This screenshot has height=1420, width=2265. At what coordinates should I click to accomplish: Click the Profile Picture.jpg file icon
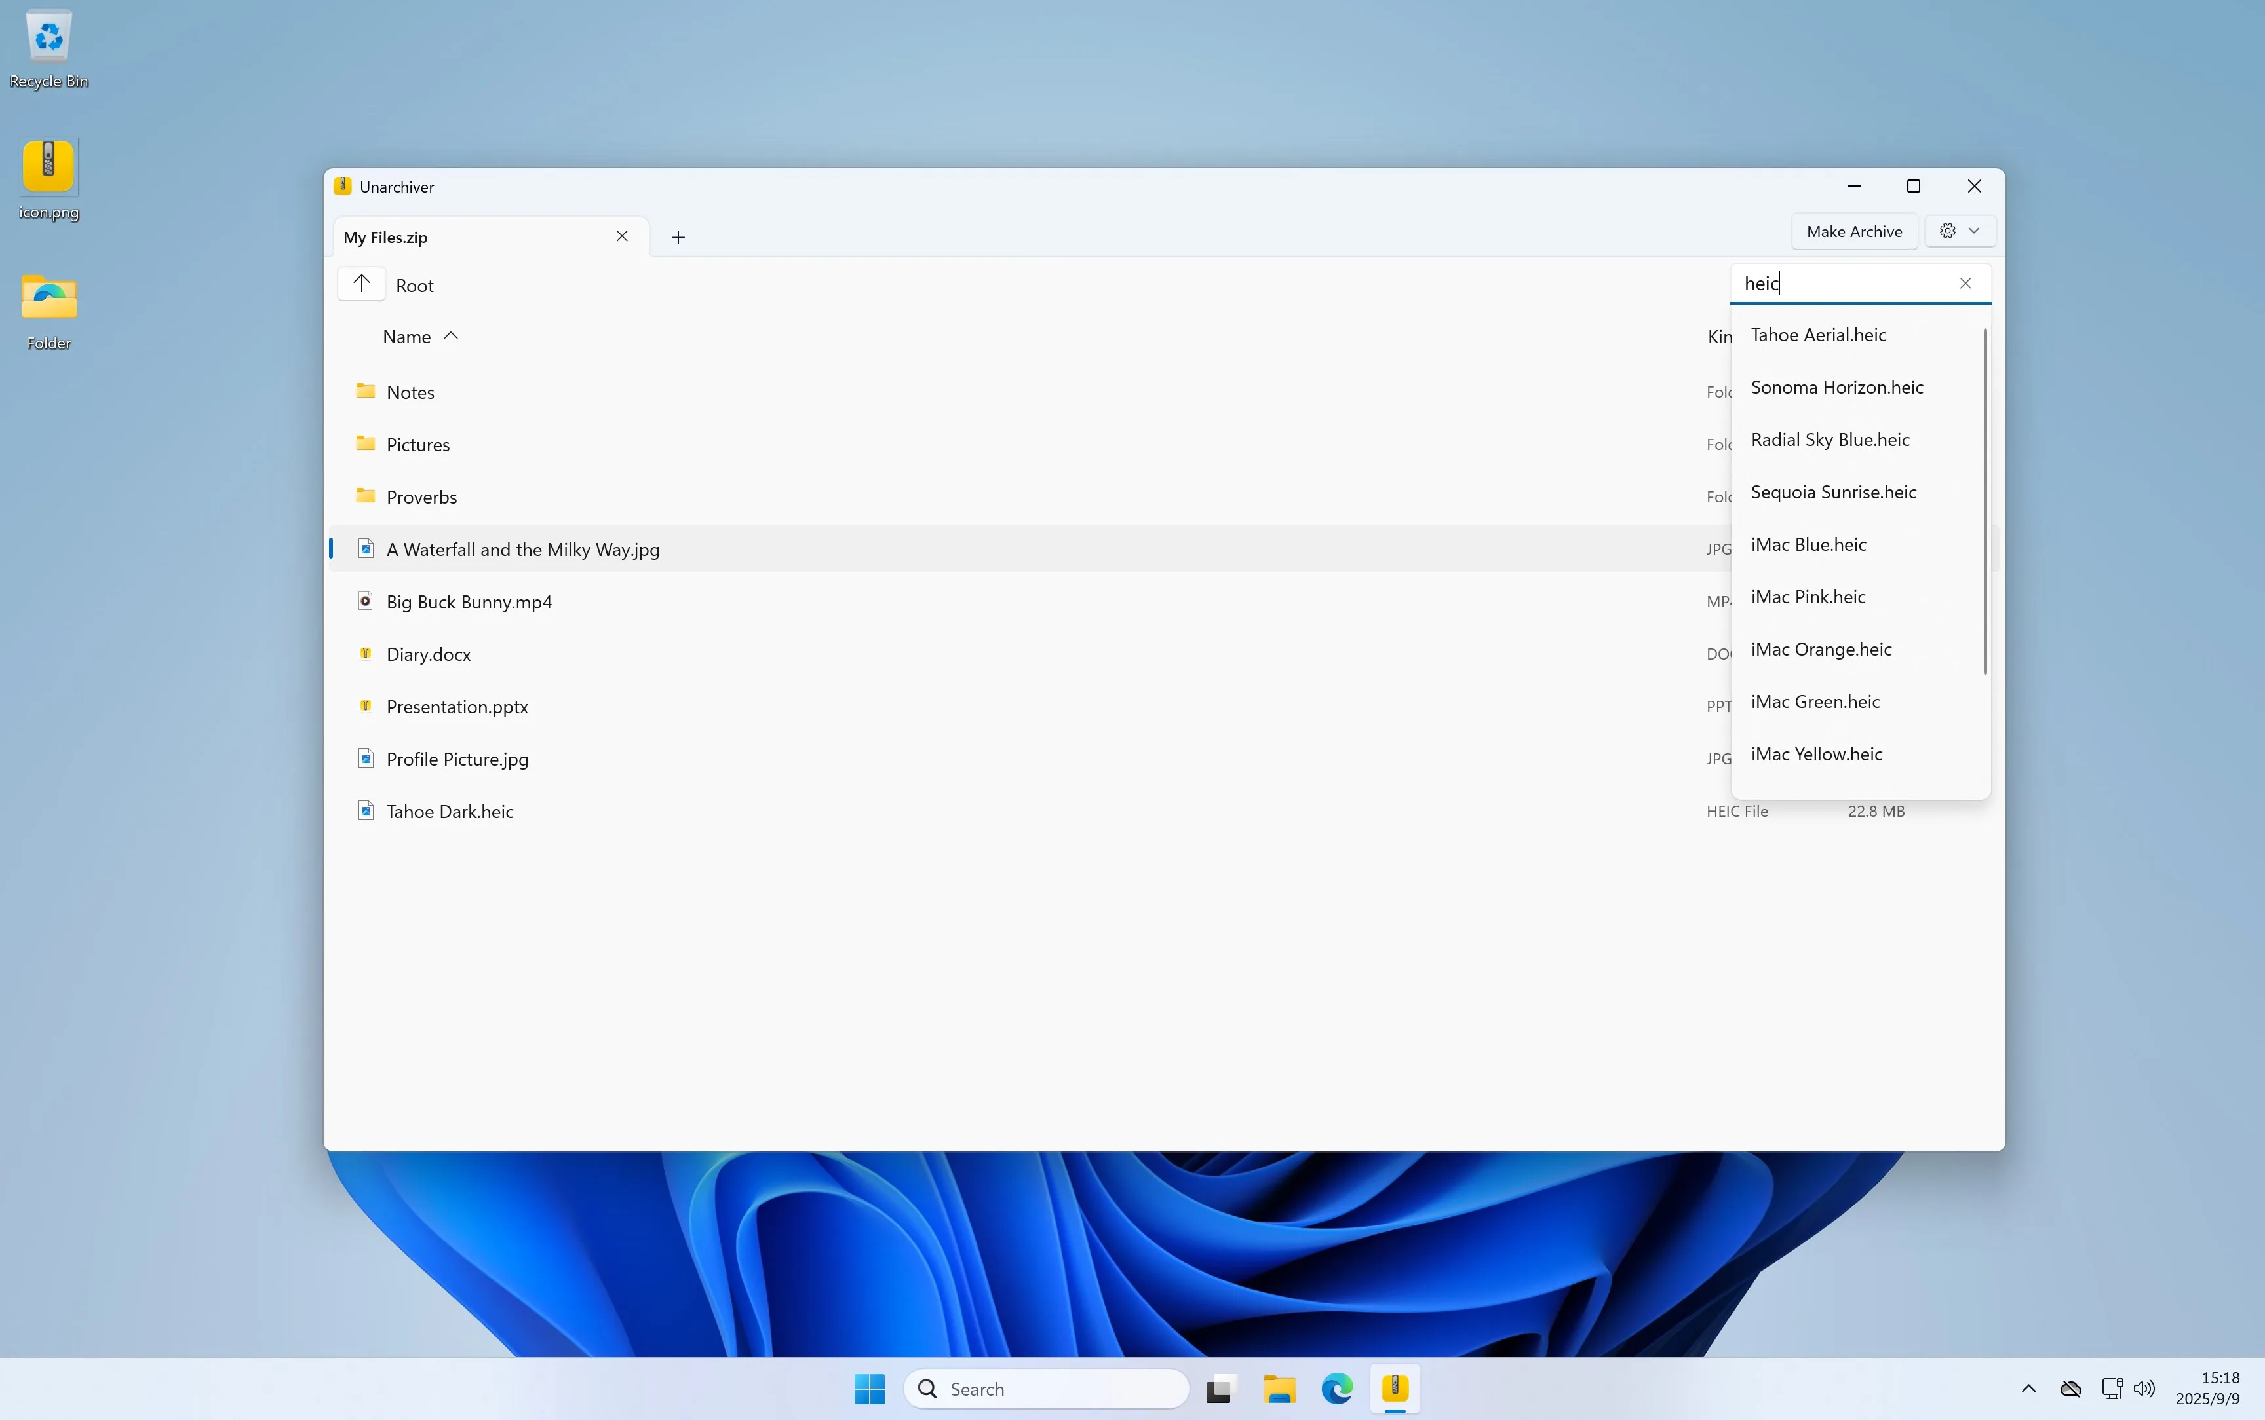click(x=366, y=758)
